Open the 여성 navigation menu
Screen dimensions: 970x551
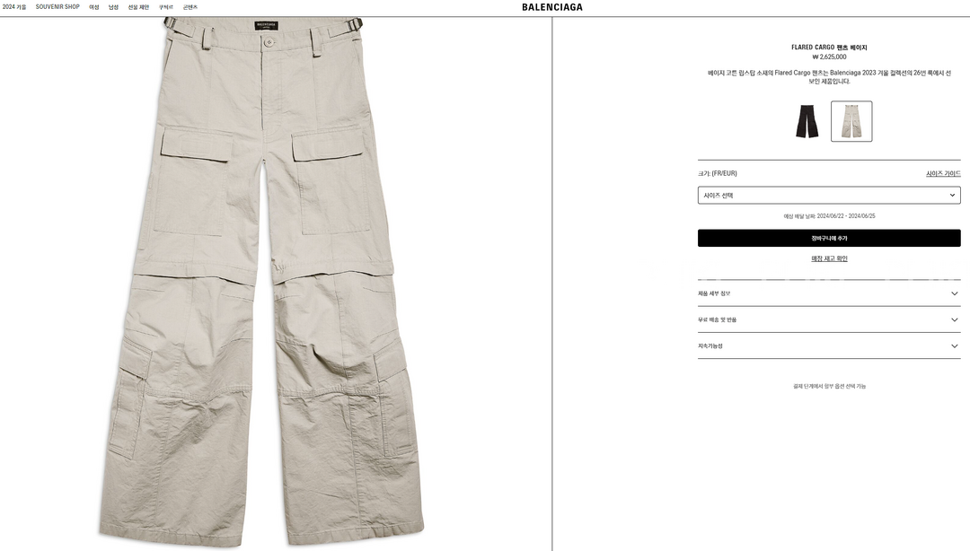[x=94, y=7]
